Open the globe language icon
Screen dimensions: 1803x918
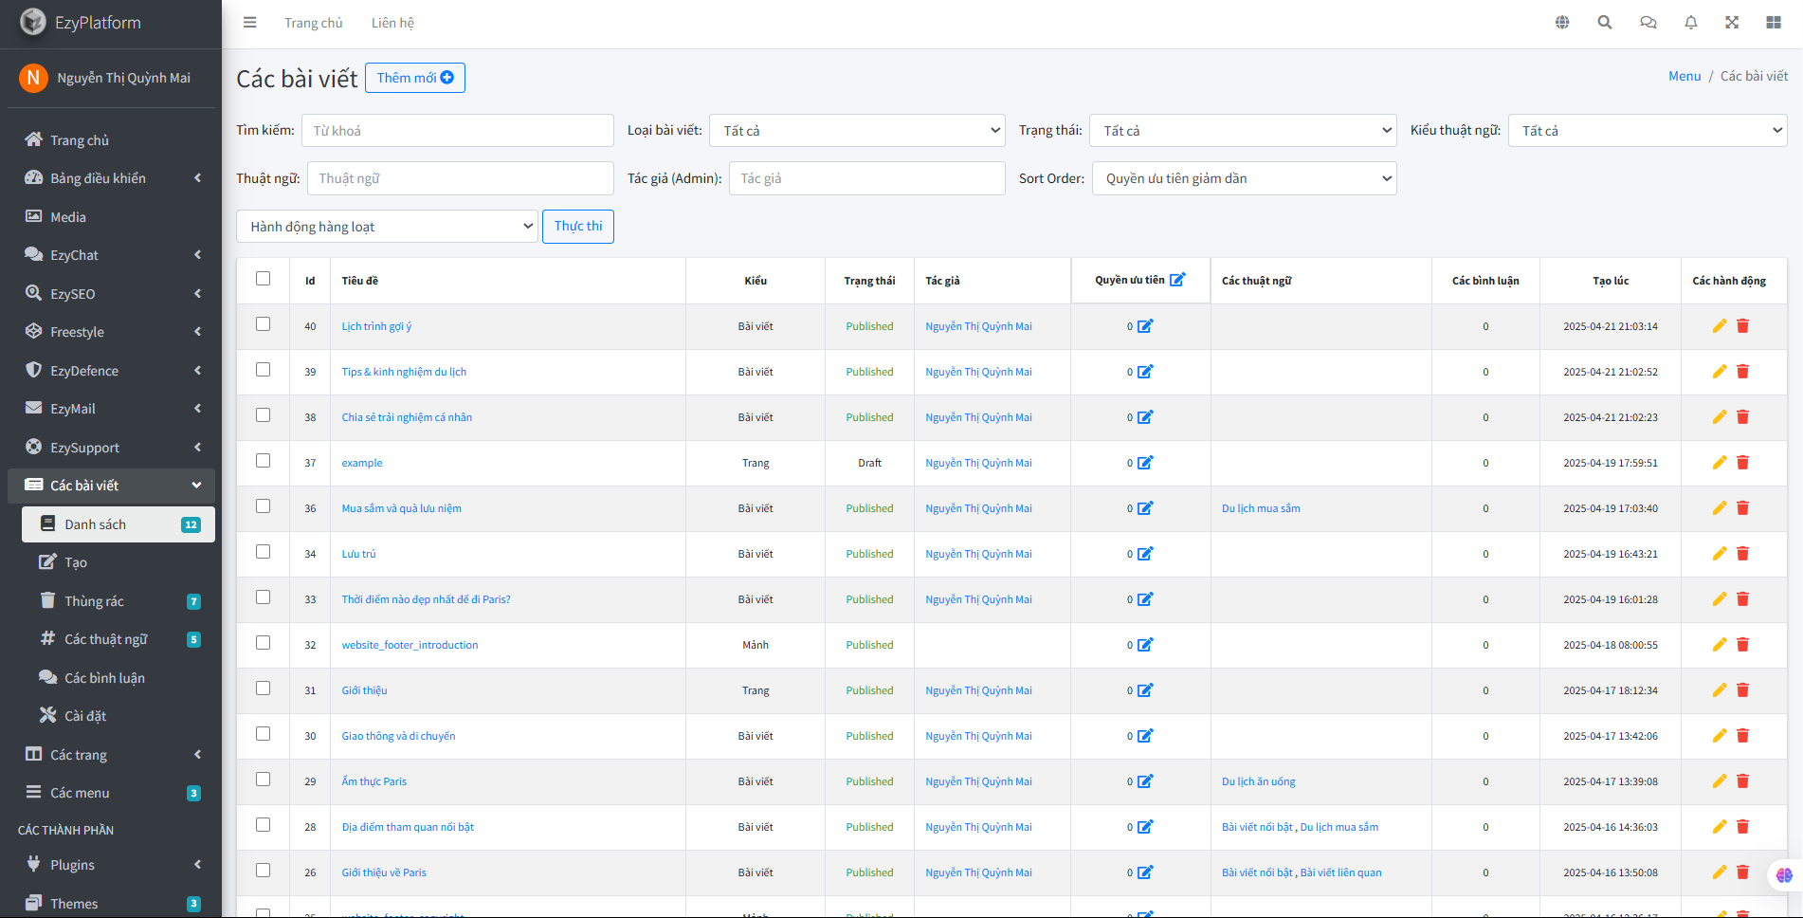1562,23
